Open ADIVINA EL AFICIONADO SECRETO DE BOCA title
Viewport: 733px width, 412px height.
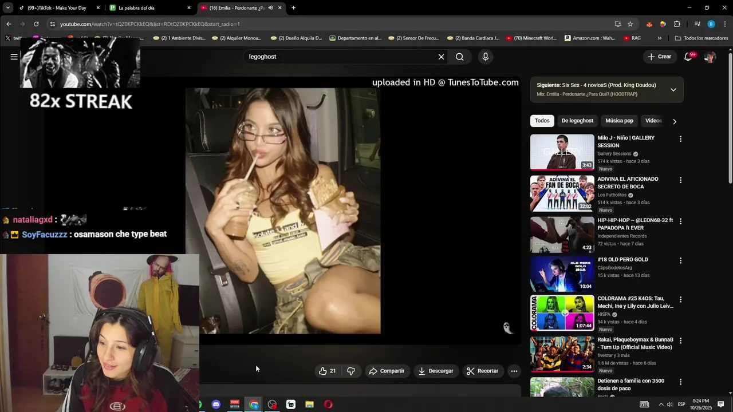tap(628, 183)
